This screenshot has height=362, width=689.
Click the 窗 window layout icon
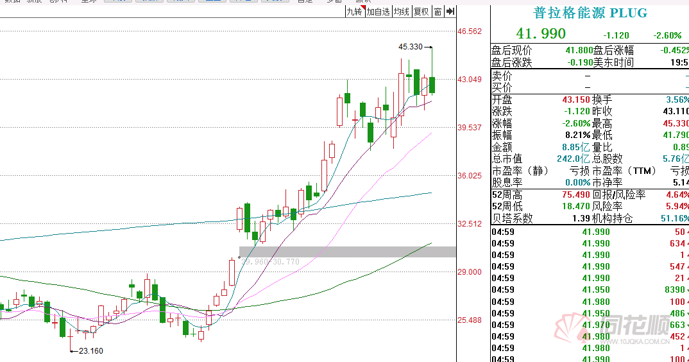tap(438, 11)
